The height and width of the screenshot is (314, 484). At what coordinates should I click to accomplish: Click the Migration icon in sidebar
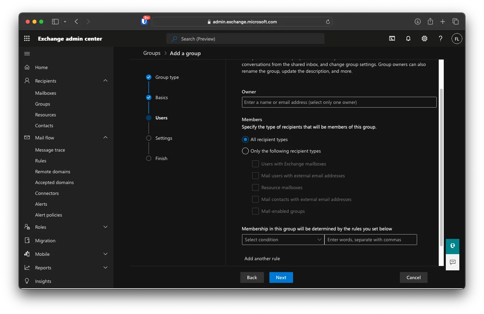click(27, 240)
